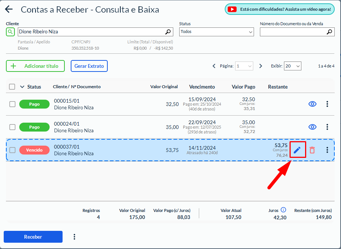Open the Status dropdown showing Todos
The height and width of the screenshot is (249, 341).
click(x=216, y=32)
